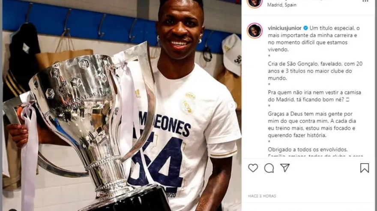Advance to next photo with carousel arrow
377x211 pixels.
click(232, 105)
